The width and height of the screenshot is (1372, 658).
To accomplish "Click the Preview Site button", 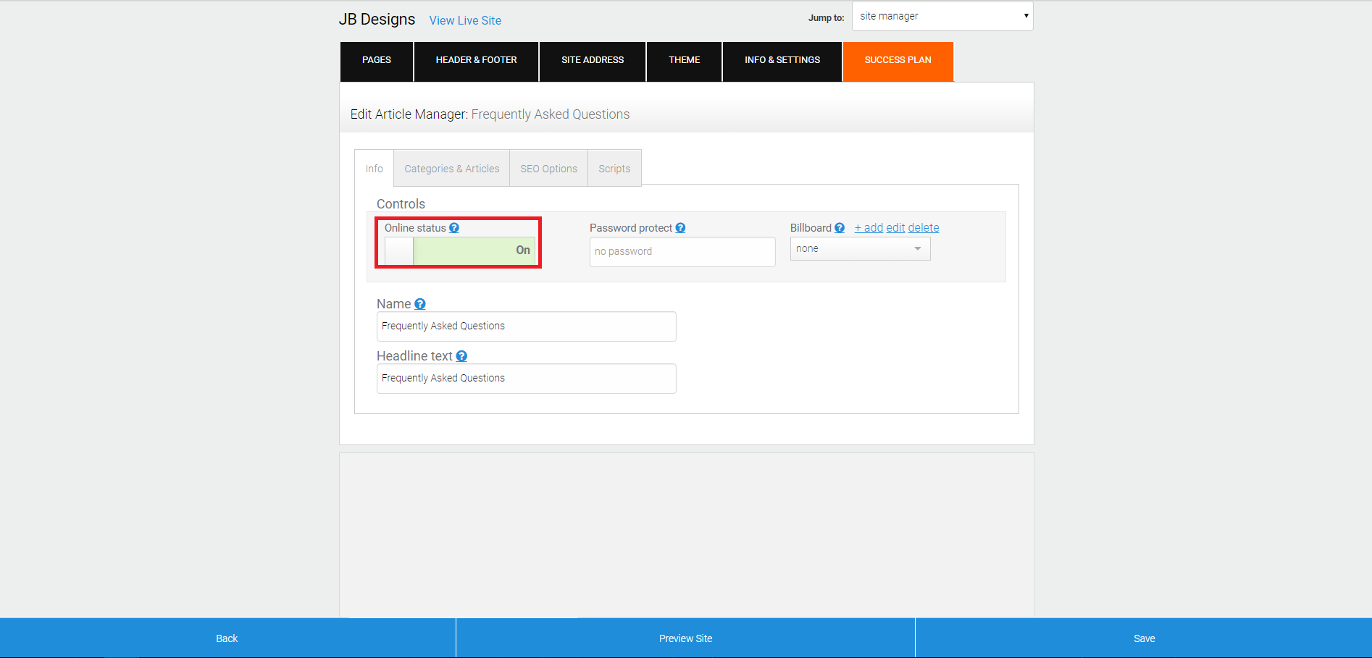I will 685,638.
